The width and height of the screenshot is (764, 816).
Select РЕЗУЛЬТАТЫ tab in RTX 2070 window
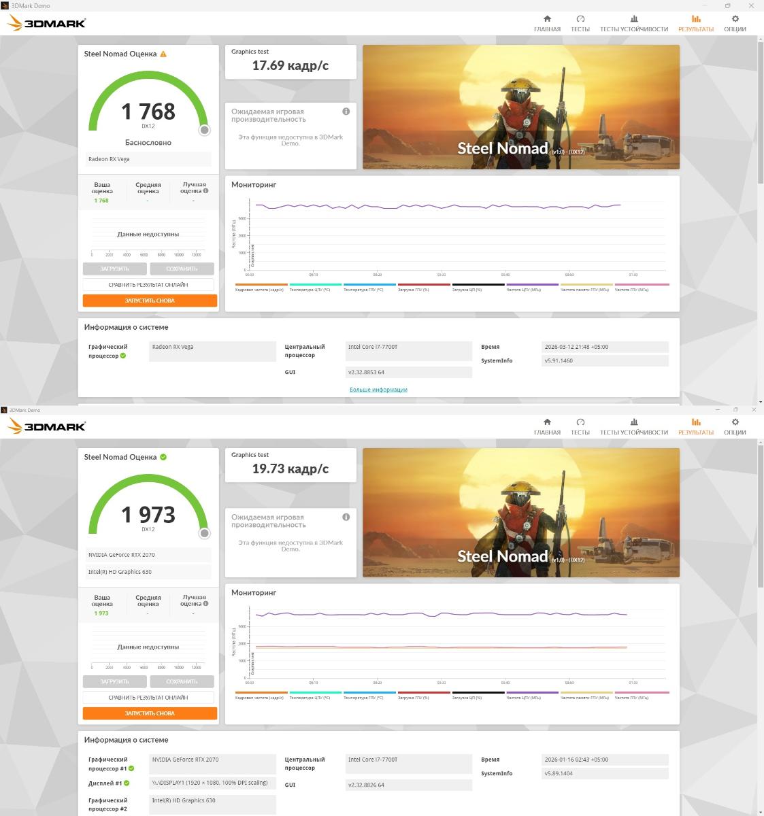[x=696, y=426]
